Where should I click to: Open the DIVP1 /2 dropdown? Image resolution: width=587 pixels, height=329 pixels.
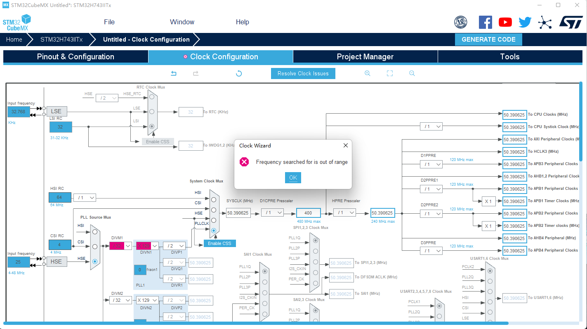tap(174, 246)
